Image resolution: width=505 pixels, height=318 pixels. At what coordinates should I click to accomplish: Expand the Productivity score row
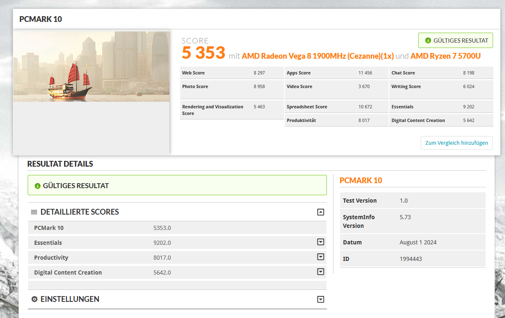(x=320, y=257)
